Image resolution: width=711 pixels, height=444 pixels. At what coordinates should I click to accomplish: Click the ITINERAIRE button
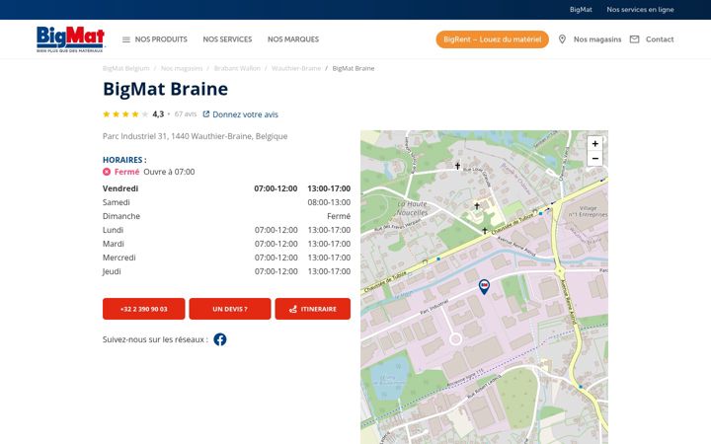tap(312, 309)
